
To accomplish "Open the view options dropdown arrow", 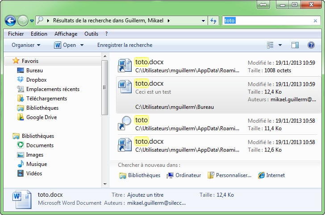I will click(x=280, y=45).
